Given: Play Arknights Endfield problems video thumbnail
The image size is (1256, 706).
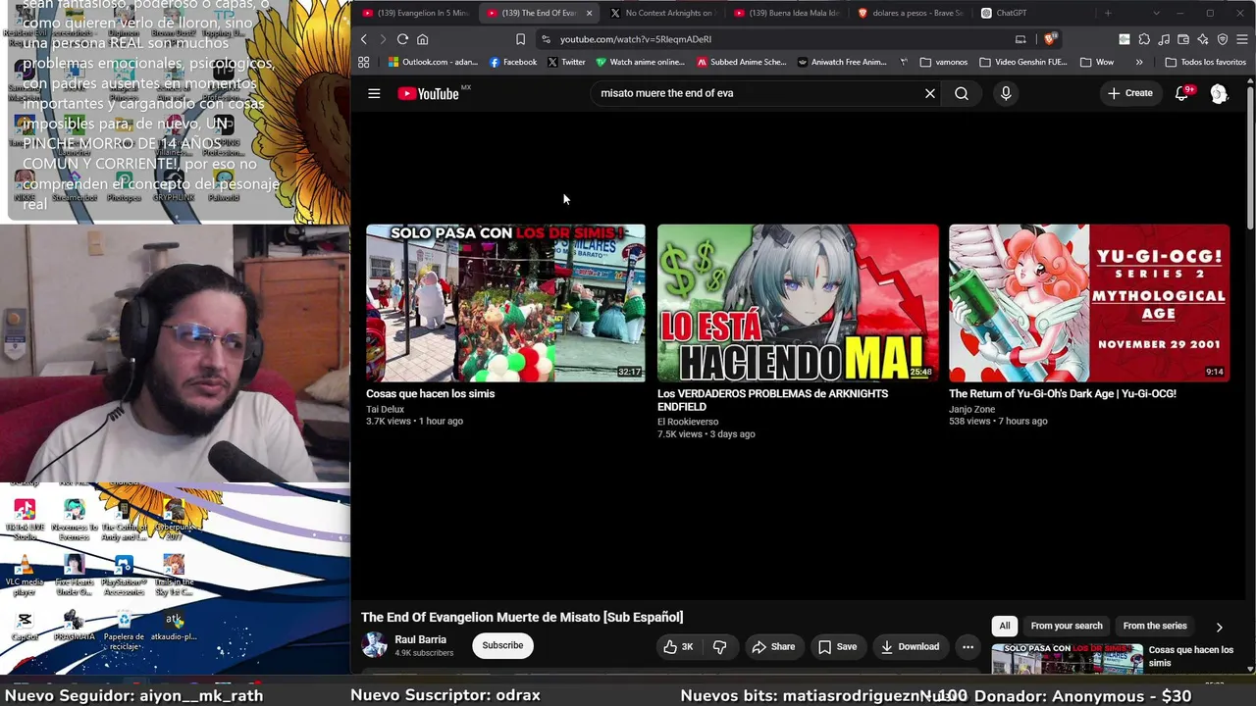Looking at the screenshot, I should point(798,303).
